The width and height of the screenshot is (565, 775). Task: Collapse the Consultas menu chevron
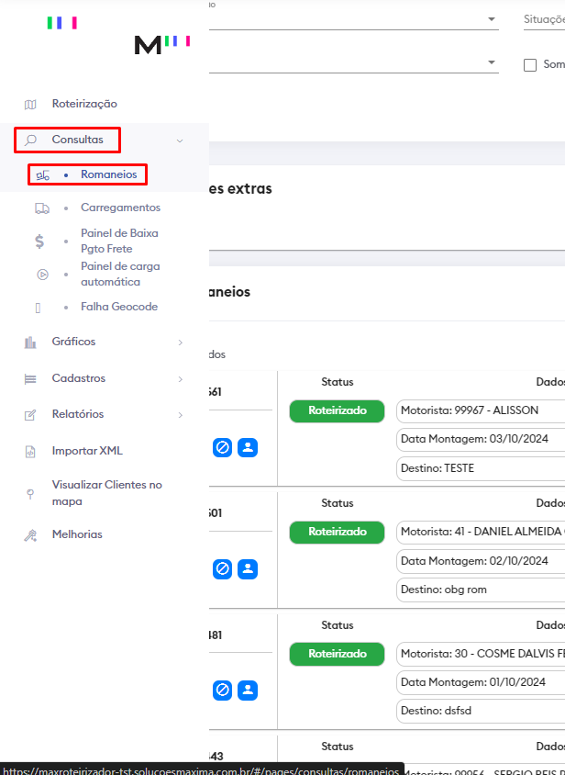tap(180, 140)
